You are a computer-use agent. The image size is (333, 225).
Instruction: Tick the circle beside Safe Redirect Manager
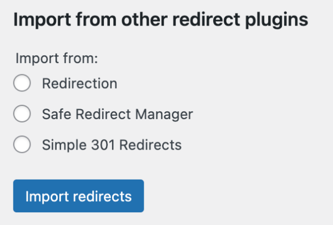pos(22,115)
